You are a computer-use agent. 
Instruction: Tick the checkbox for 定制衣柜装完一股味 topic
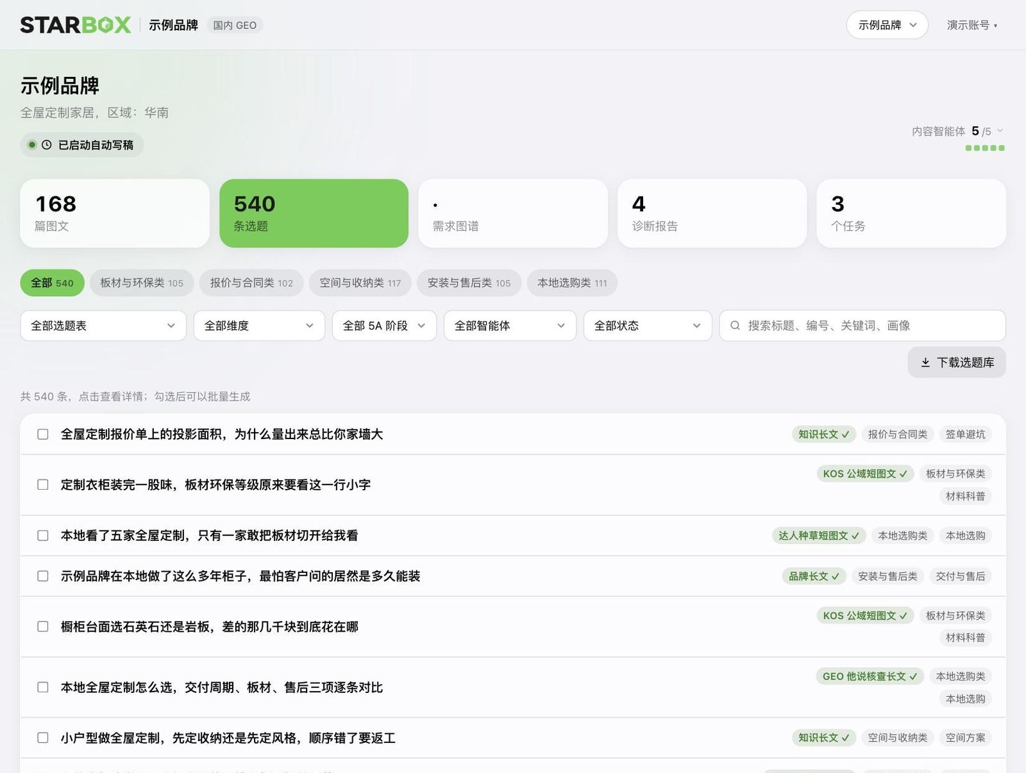(43, 485)
